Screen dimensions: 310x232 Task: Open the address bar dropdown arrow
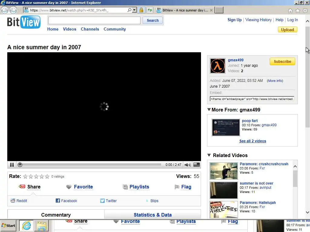coord(134,10)
